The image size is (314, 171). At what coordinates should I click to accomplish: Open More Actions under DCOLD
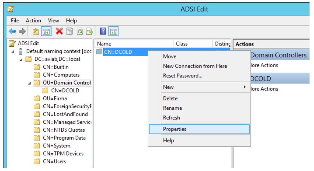coord(264,89)
